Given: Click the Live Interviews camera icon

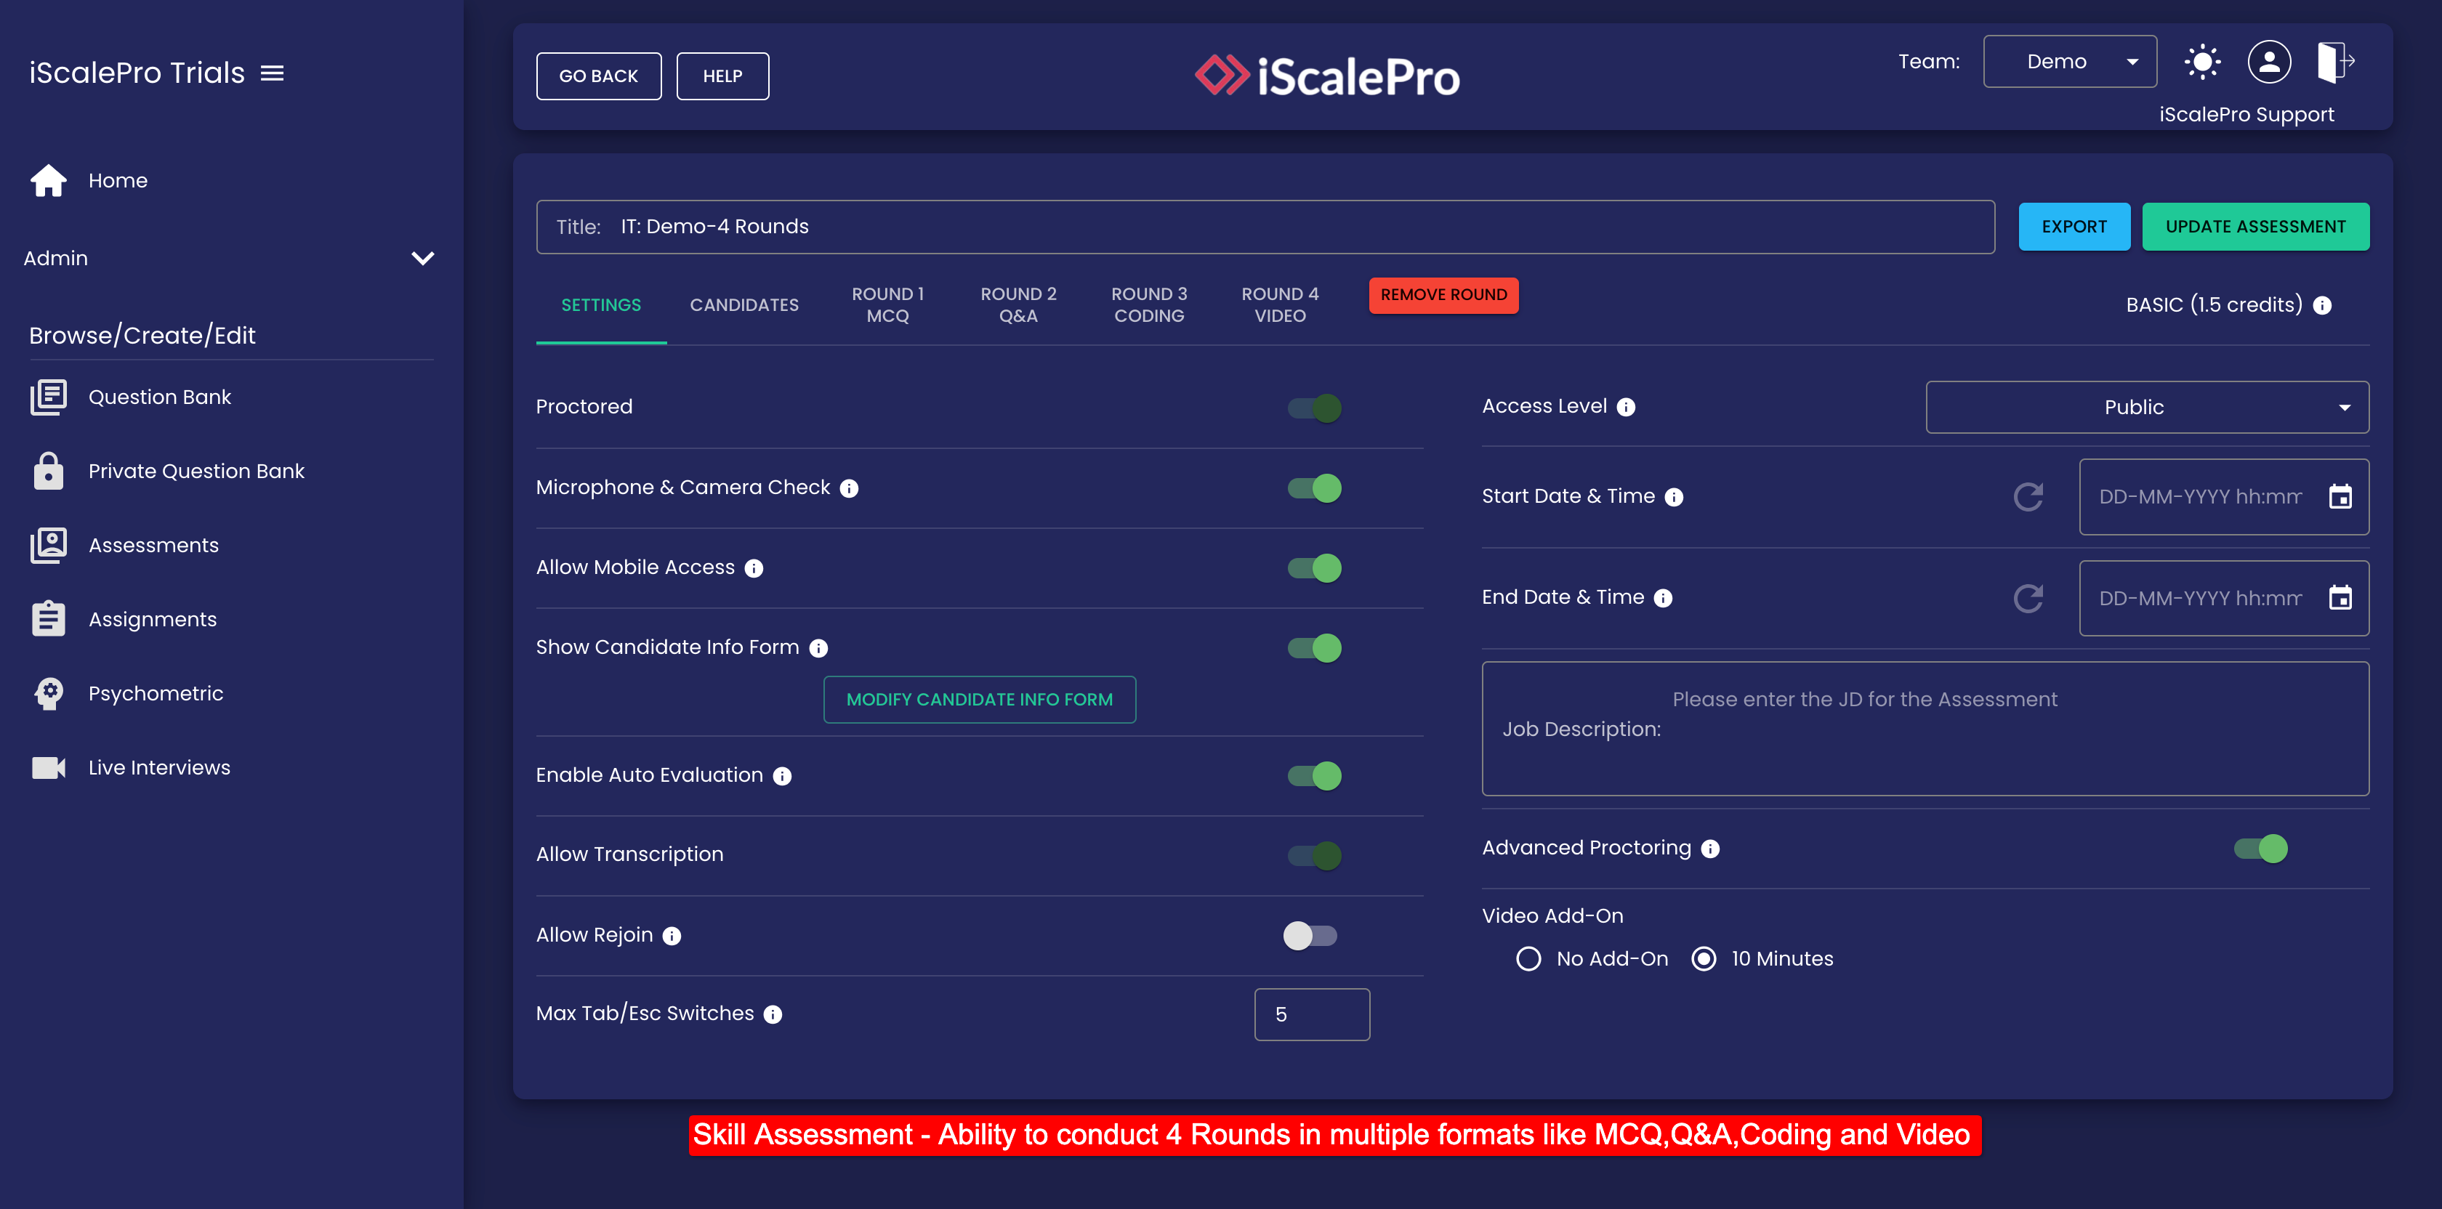Looking at the screenshot, I should [49, 767].
